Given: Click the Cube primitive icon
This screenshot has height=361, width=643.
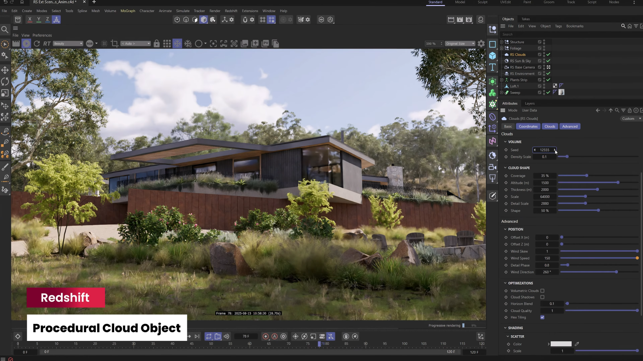Looking at the screenshot, I should 492,56.
